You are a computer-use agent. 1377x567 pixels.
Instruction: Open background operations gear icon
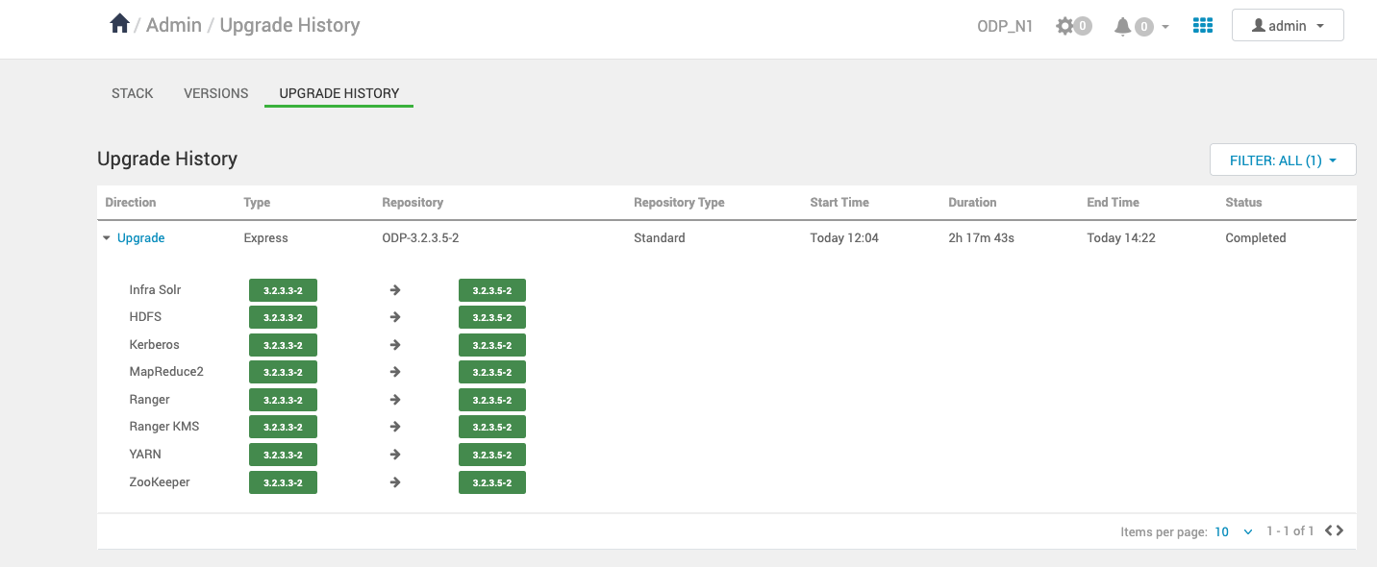click(x=1064, y=26)
